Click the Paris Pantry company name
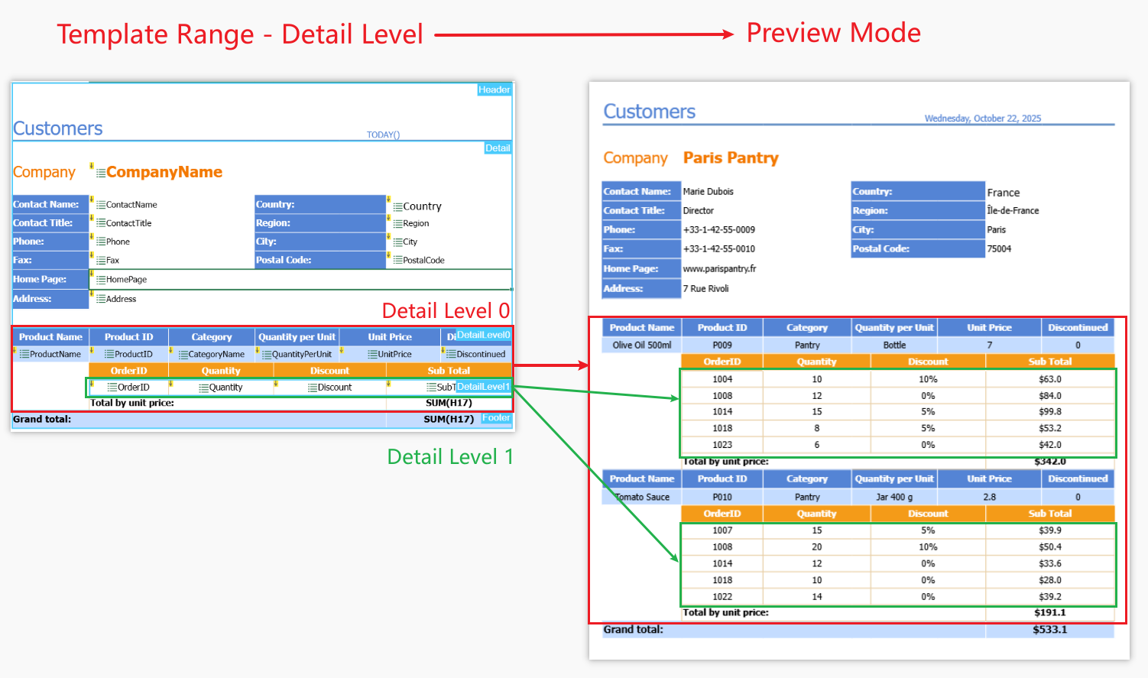This screenshot has width=1148, height=678. pyautogui.click(x=731, y=158)
